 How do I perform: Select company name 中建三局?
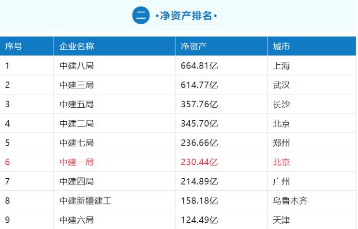pyautogui.click(x=77, y=85)
